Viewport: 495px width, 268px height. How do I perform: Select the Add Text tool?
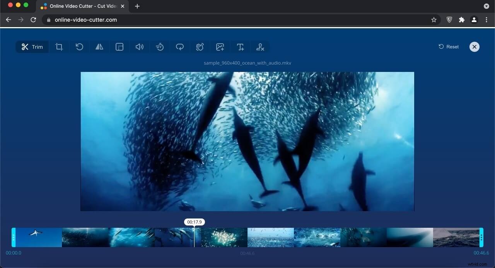pyautogui.click(x=240, y=47)
